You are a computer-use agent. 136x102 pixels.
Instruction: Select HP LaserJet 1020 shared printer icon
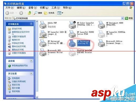43,34
